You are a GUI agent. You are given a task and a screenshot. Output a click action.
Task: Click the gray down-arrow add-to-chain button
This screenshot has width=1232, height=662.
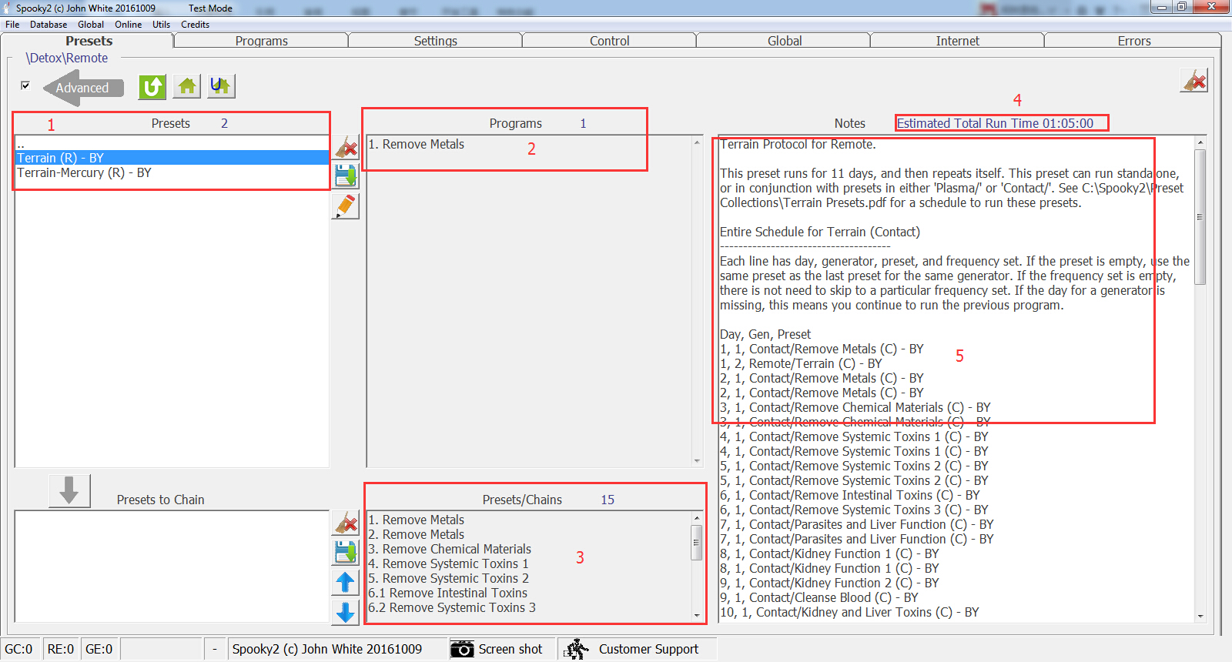tap(69, 490)
